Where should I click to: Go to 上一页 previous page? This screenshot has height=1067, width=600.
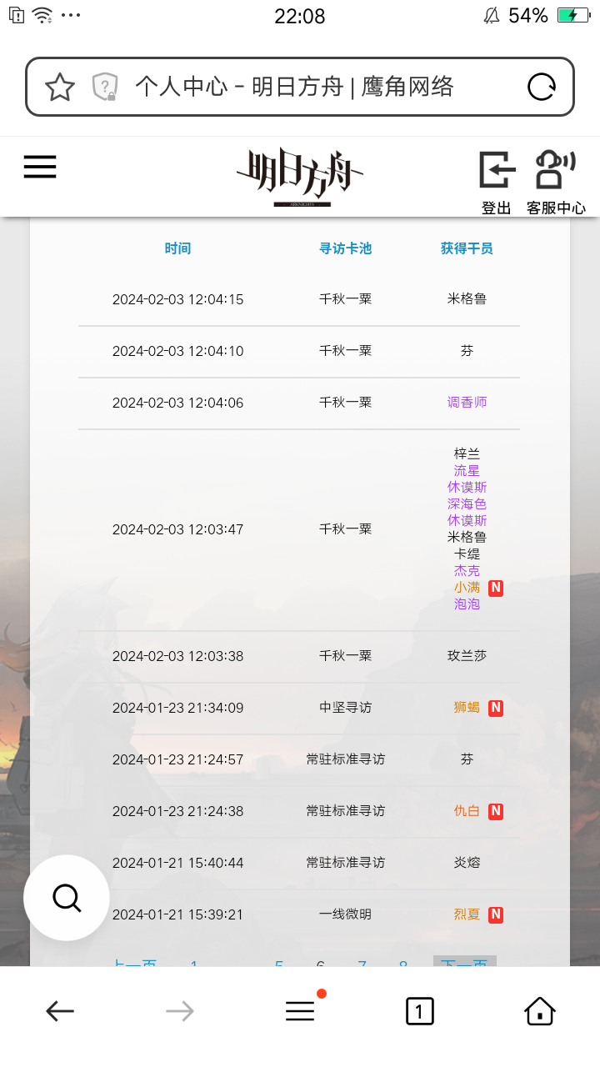point(135,962)
